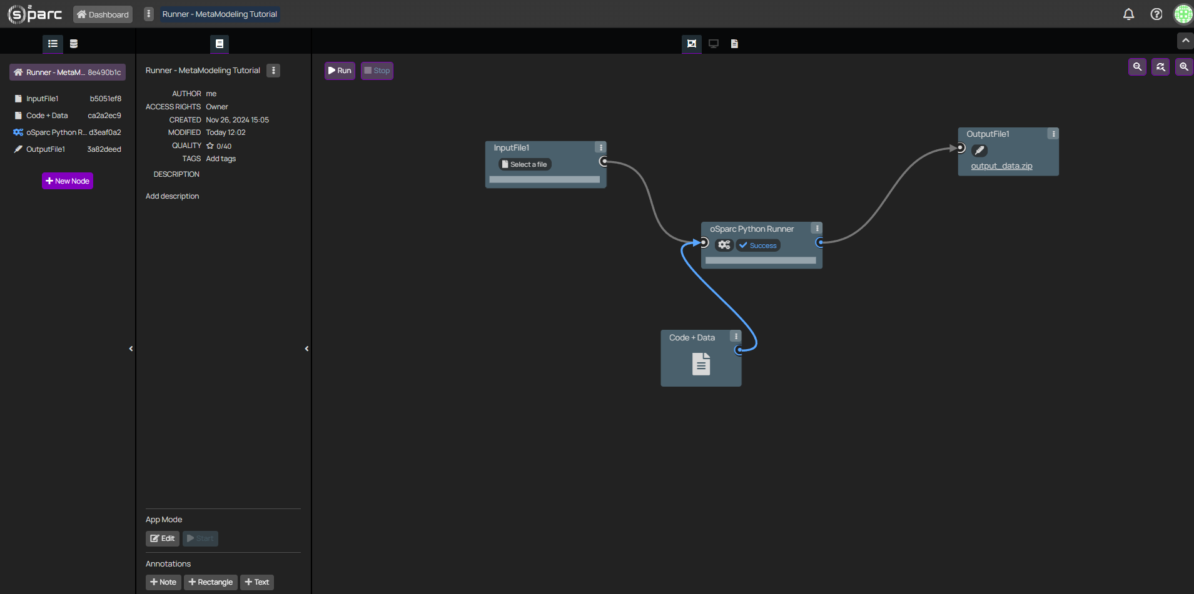Select OutputFile1 in nodes tree
The height and width of the screenshot is (594, 1194).
click(x=68, y=149)
